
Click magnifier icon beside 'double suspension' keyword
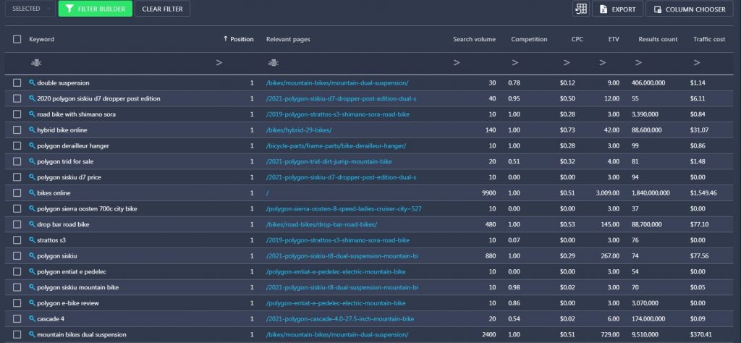[32, 82]
